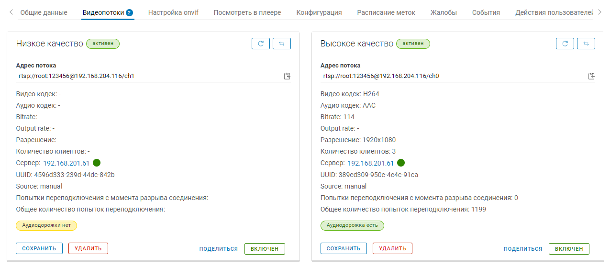Switch to the Настройка onvif tab
This screenshot has height=268, width=610.
point(173,12)
